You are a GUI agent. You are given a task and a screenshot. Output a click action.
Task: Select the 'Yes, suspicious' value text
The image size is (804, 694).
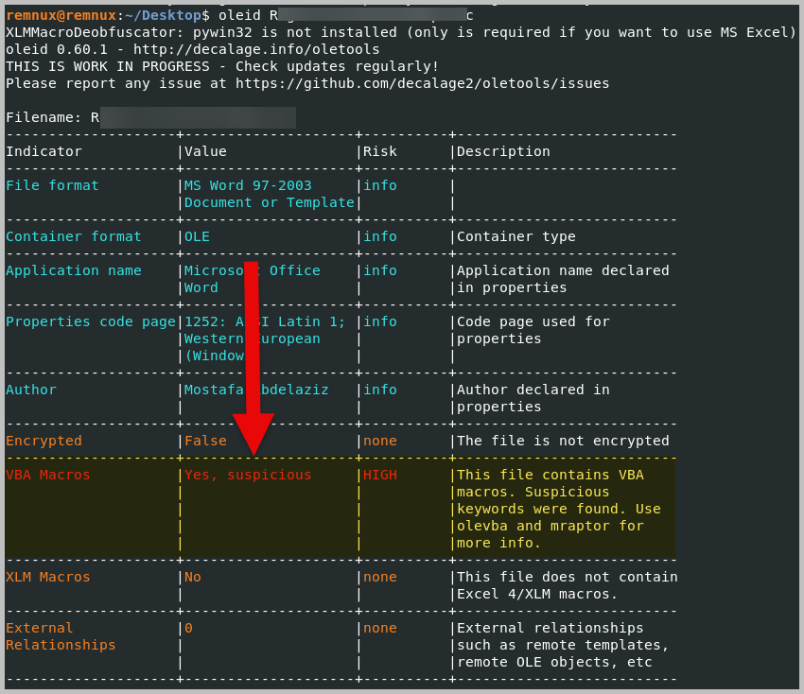(248, 475)
